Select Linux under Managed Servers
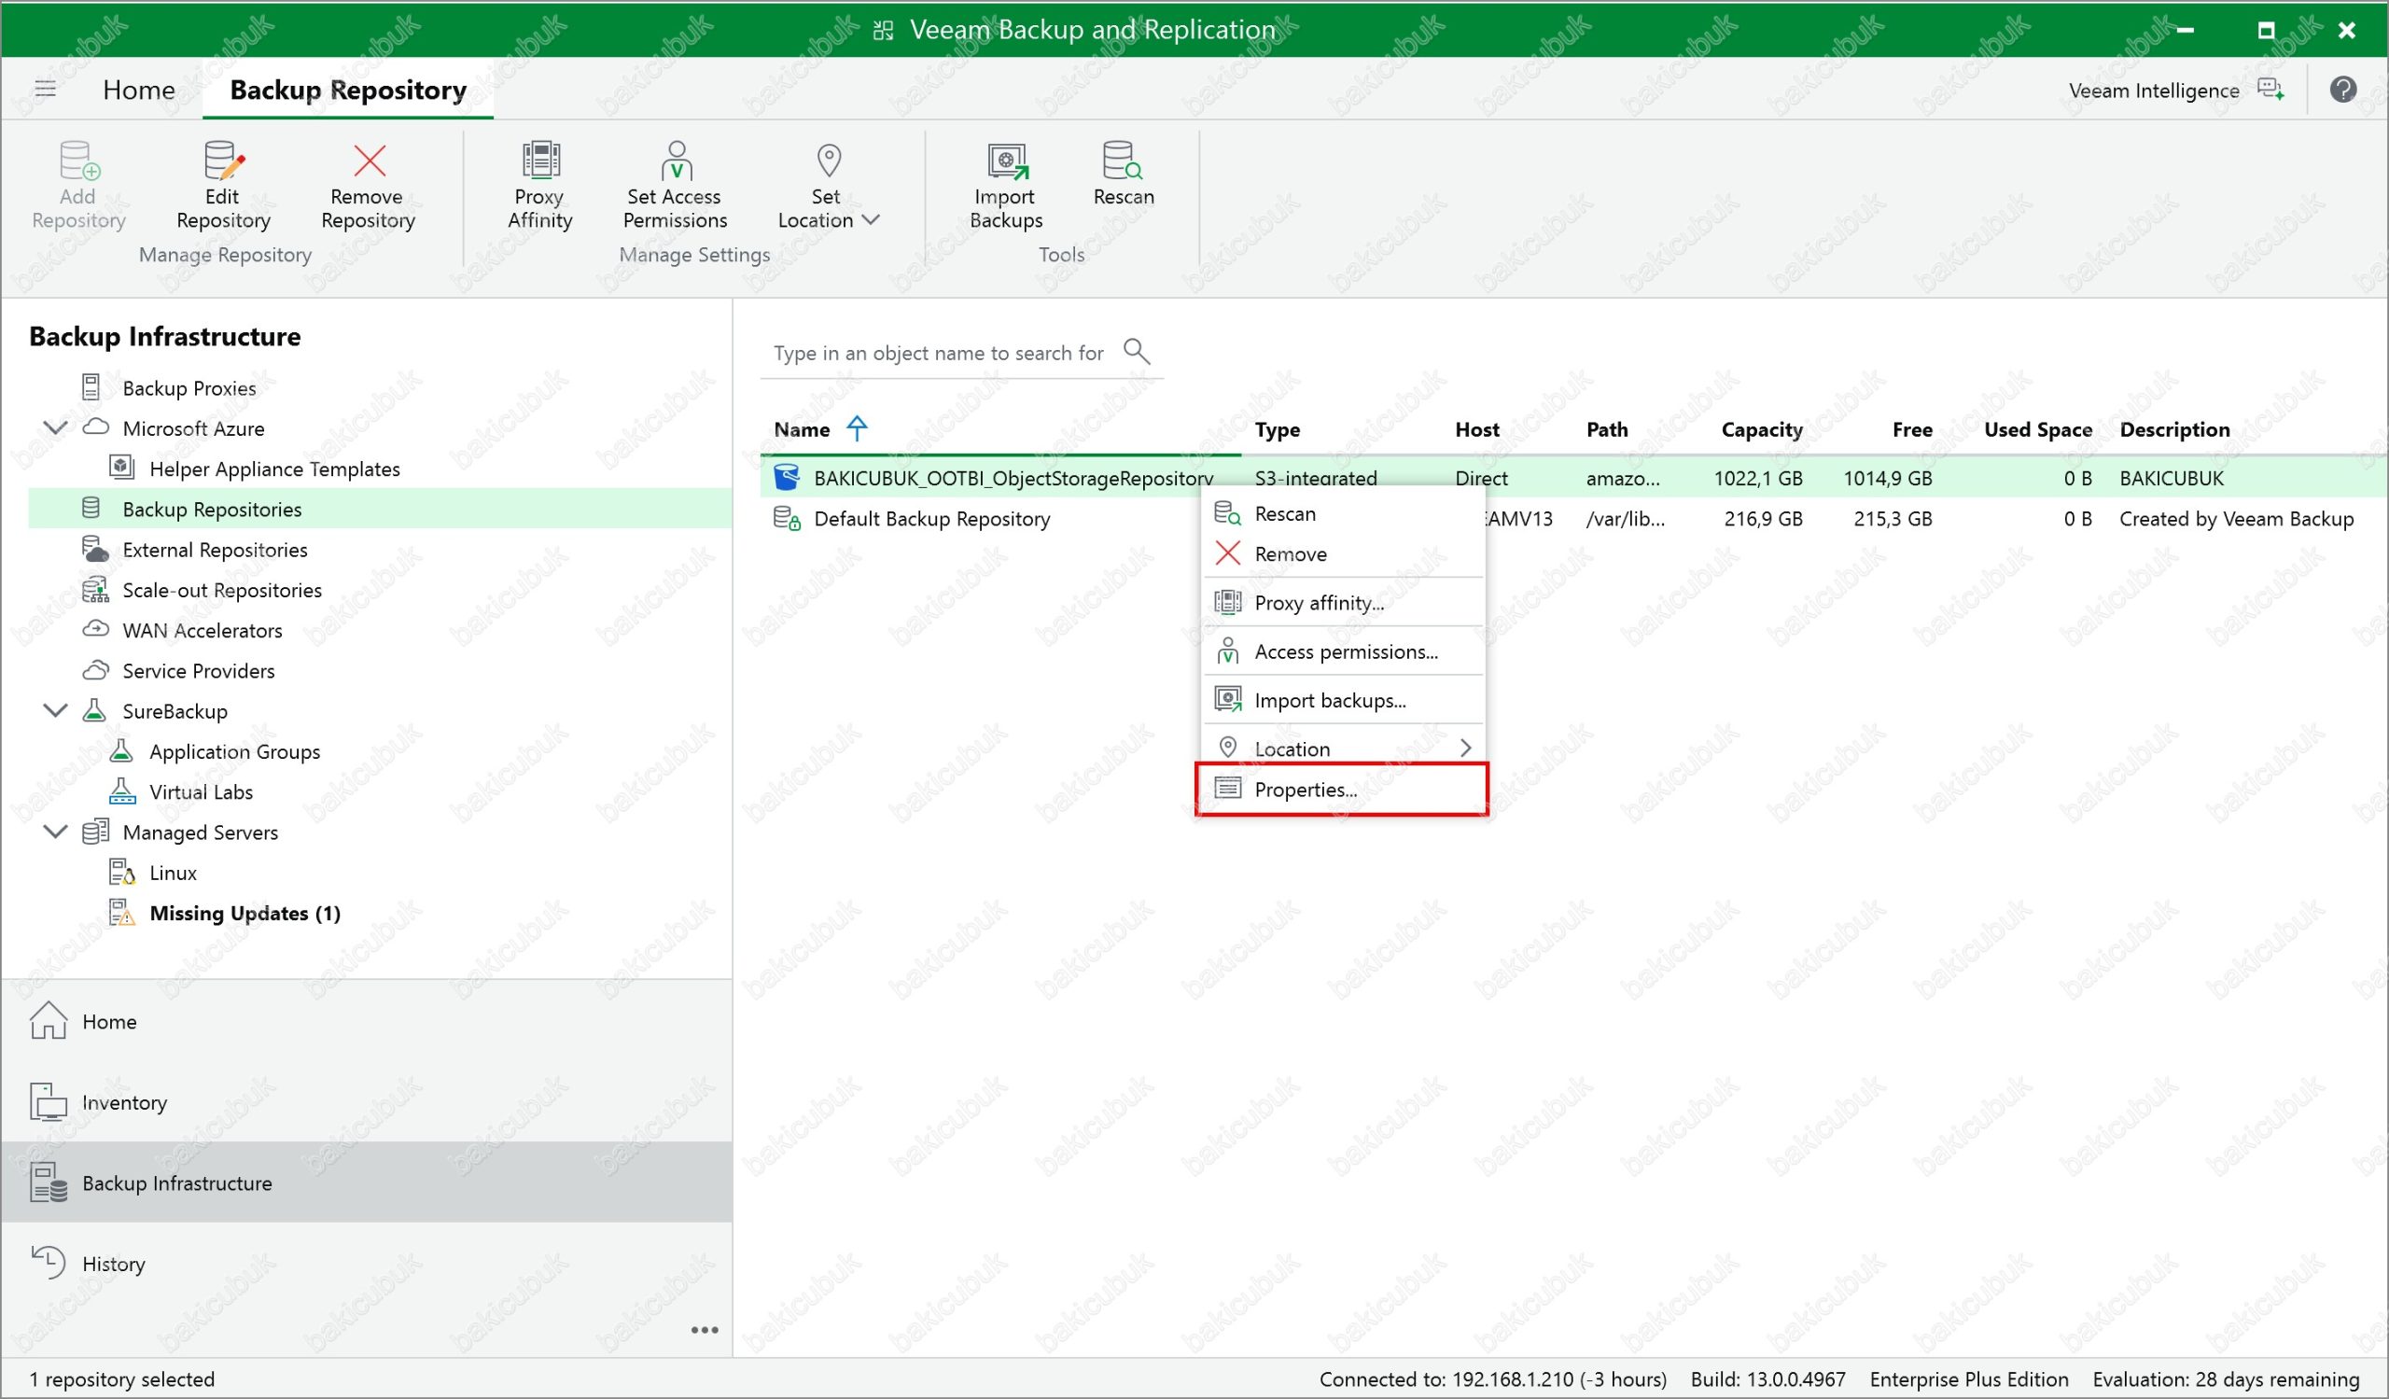Image resolution: width=2389 pixels, height=1399 pixels. point(173,872)
